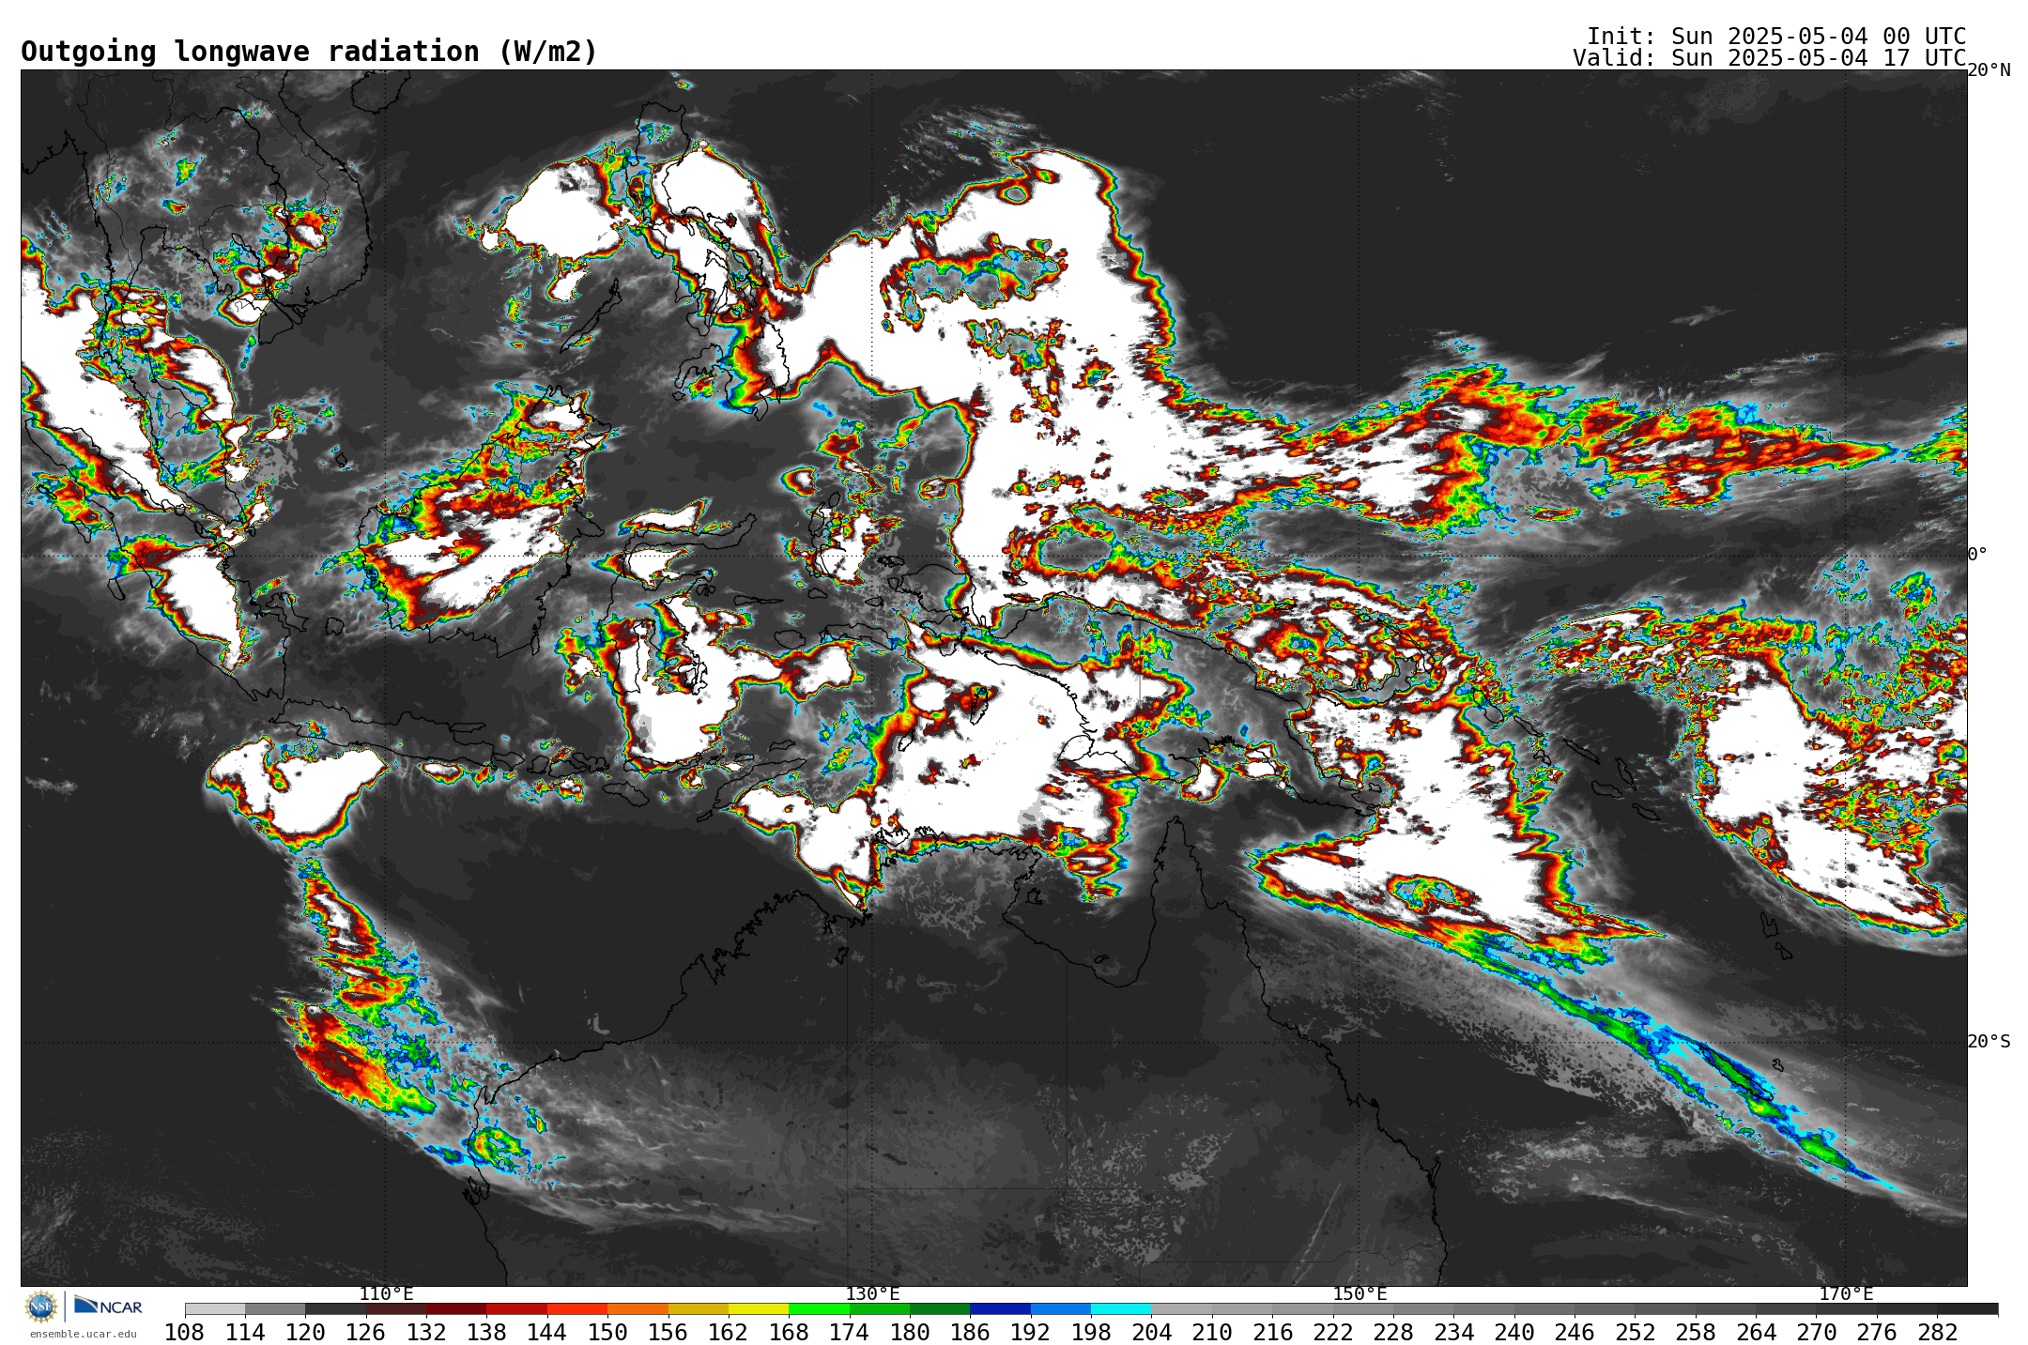Click the 234 colorbar value
The image size is (2028, 1345).
1453,1333
